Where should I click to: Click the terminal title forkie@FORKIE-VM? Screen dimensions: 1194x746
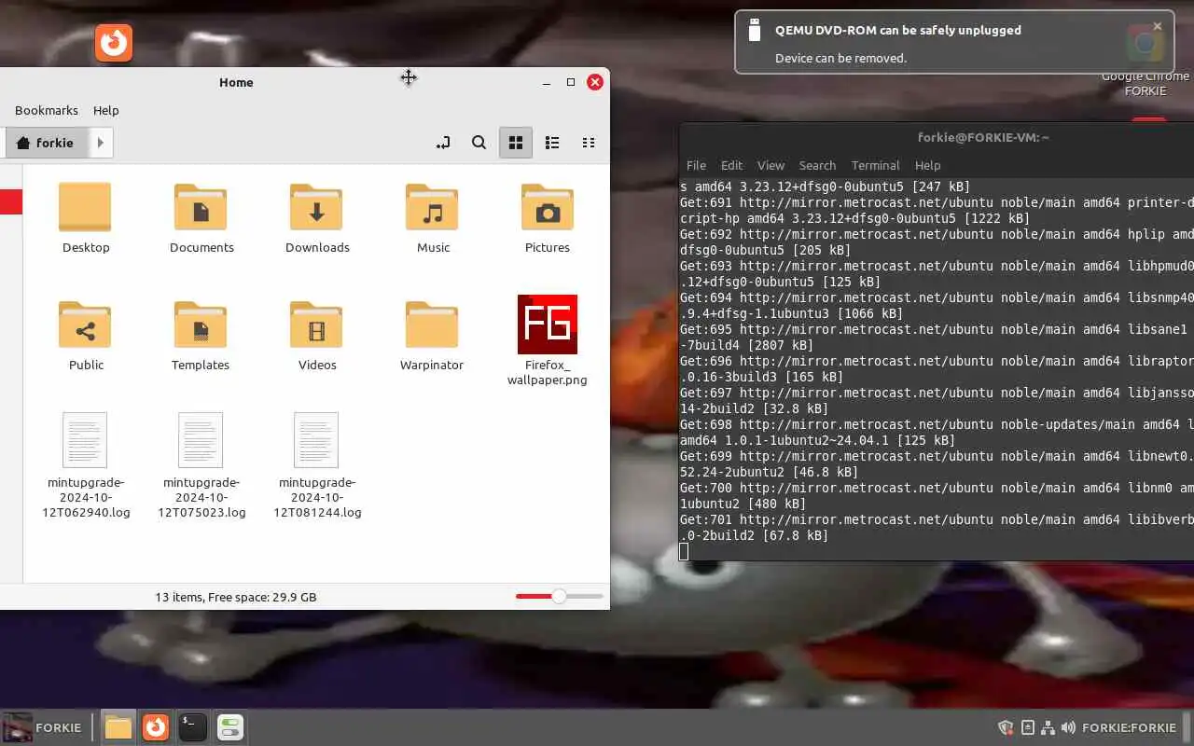pyautogui.click(x=983, y=137)
